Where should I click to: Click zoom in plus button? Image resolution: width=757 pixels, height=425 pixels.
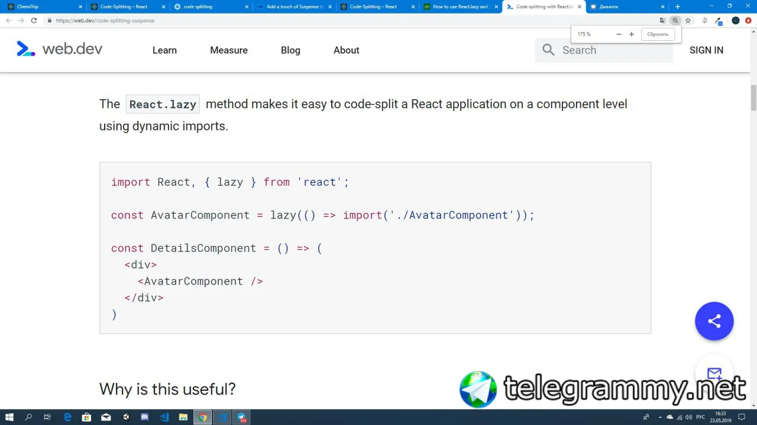632,34
